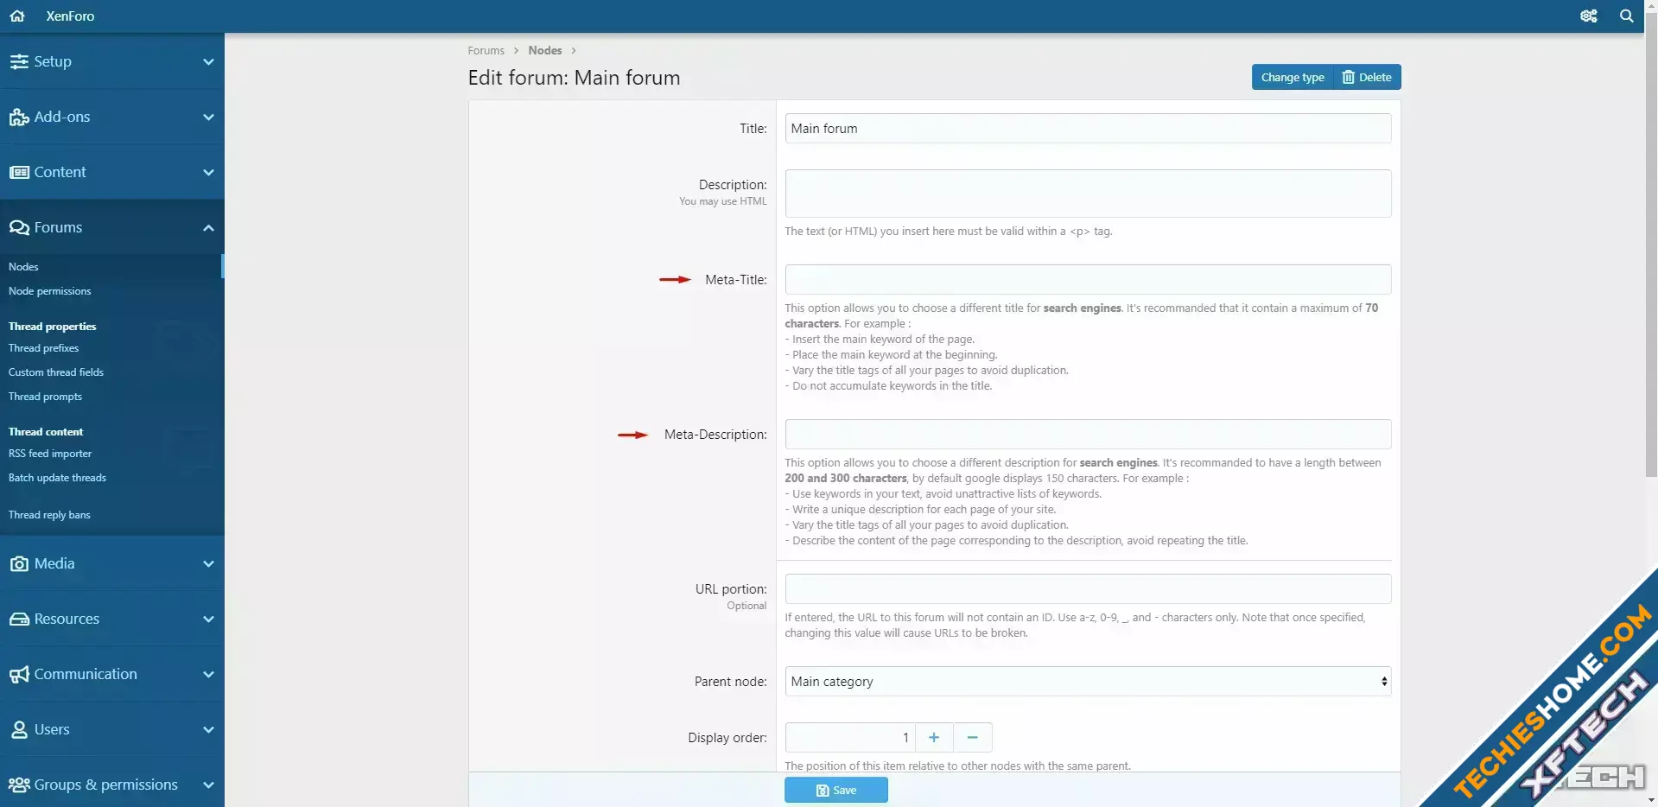Expand the Users section chevron

tap(208, 729)
